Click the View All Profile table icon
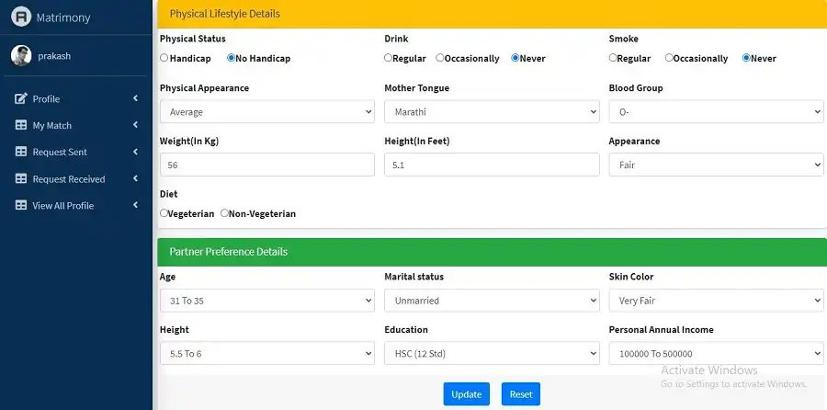Viewport: 827px width, 410px height. click(x=21, y=206)
